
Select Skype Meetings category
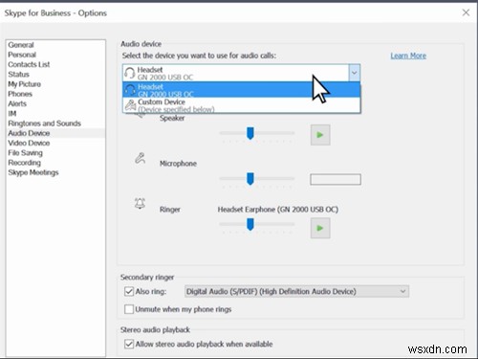click(33, 172)
